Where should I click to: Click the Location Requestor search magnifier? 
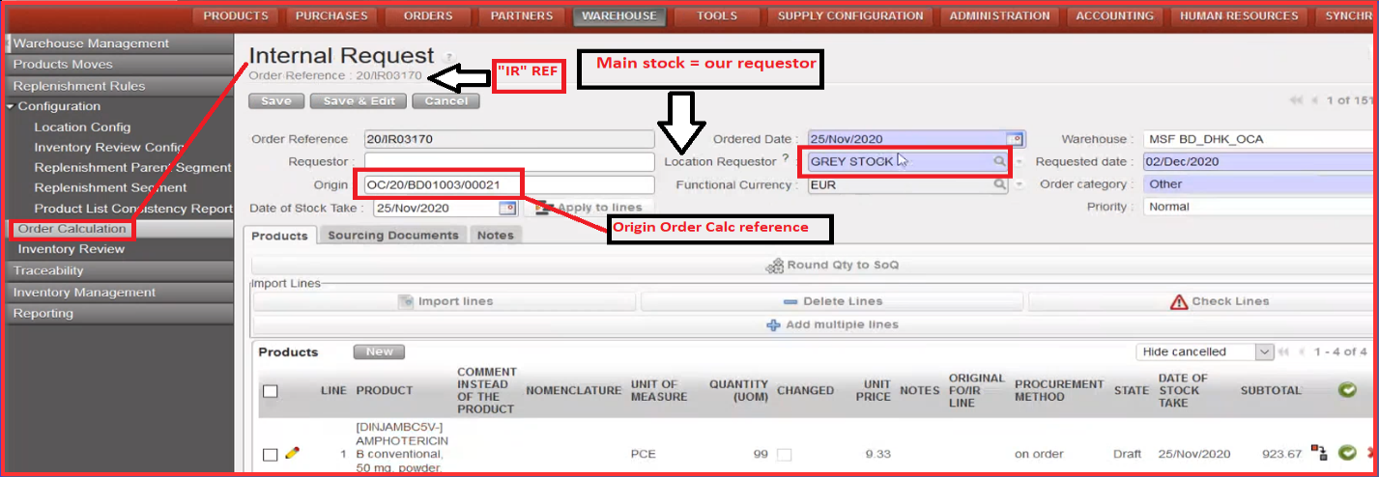(x=999, y=162)
